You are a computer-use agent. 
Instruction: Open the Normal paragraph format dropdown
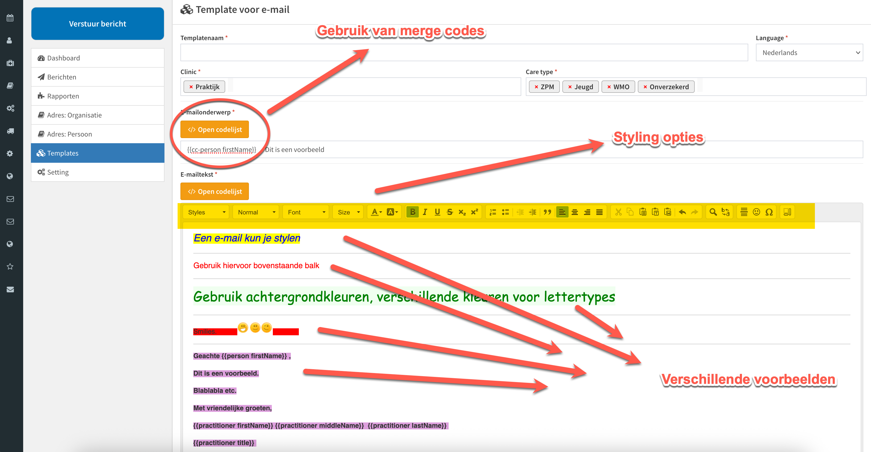(x=256, y=212)
